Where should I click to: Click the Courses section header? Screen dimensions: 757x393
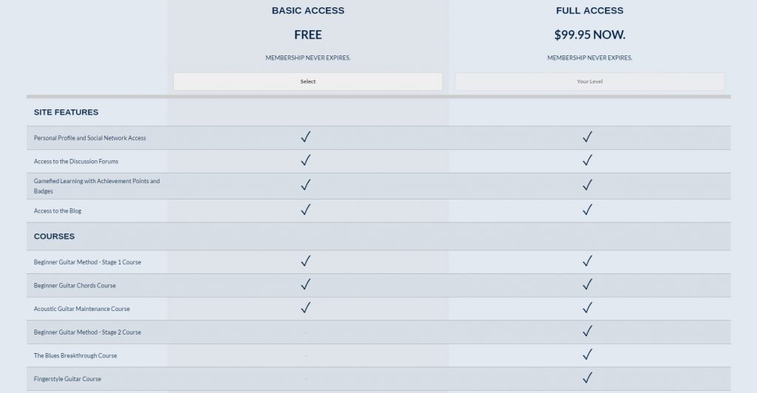(x=54, y=236)
